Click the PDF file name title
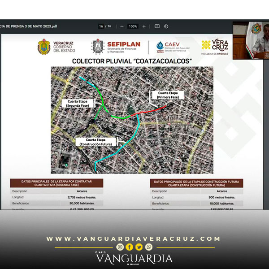 pyautogui.click(x=29, y=26)
